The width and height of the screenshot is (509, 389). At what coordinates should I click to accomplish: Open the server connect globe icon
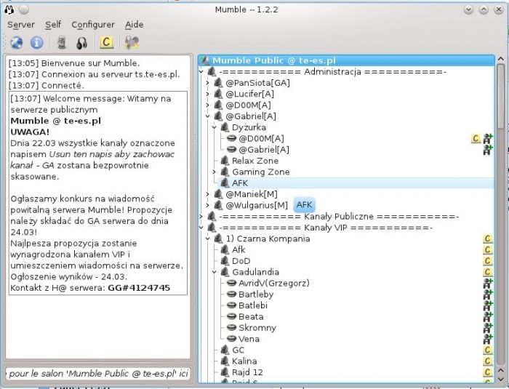click(x=17, y=43)
